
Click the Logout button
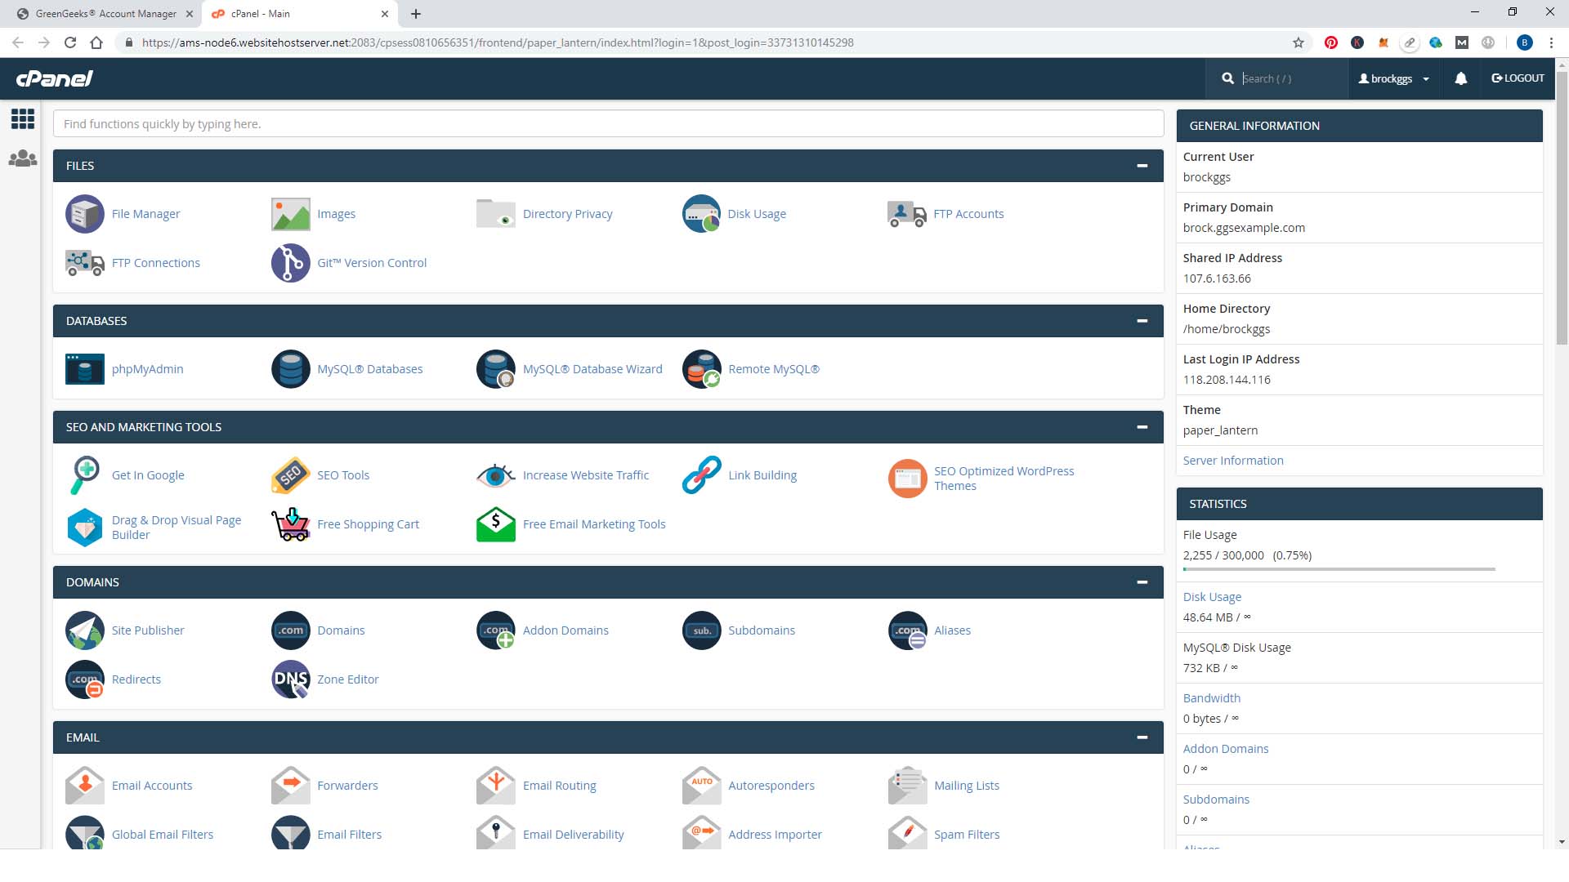point(1518,78)
